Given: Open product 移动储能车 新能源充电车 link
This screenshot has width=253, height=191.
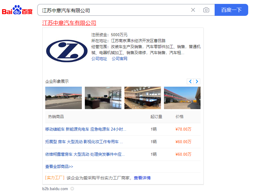Looking at the screenshot, I should pos(86,129).
